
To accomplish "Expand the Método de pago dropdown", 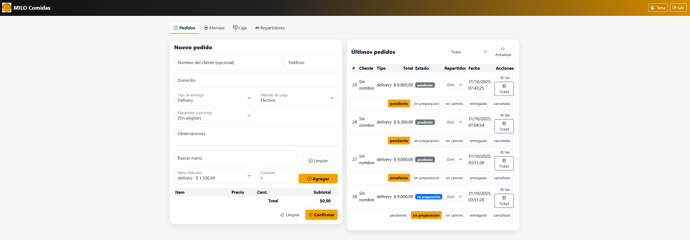I will (x=297, y=98).
